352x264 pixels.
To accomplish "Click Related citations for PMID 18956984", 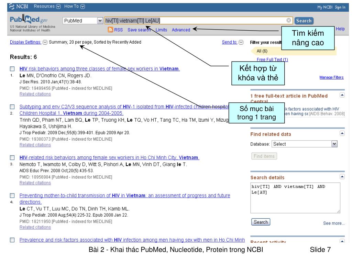I will pyautogui.click(x=35, y=183).
